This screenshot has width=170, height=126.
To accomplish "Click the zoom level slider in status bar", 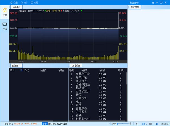I will (123, 124).
